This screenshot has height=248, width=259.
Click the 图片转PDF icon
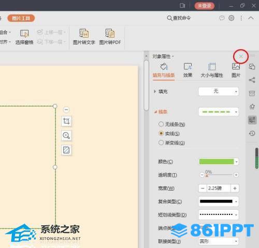click(110, 34)
